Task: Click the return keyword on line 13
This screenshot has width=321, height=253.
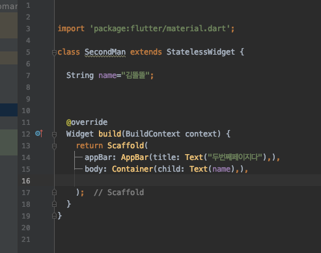Action: (89, 146)
